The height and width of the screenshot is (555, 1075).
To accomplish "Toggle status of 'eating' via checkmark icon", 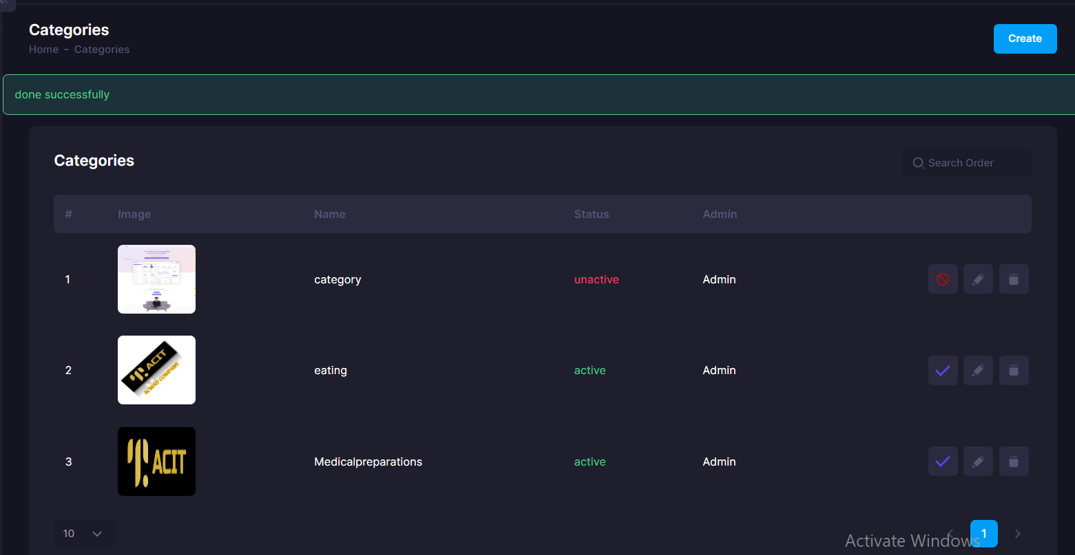I will tap(943, 370).
